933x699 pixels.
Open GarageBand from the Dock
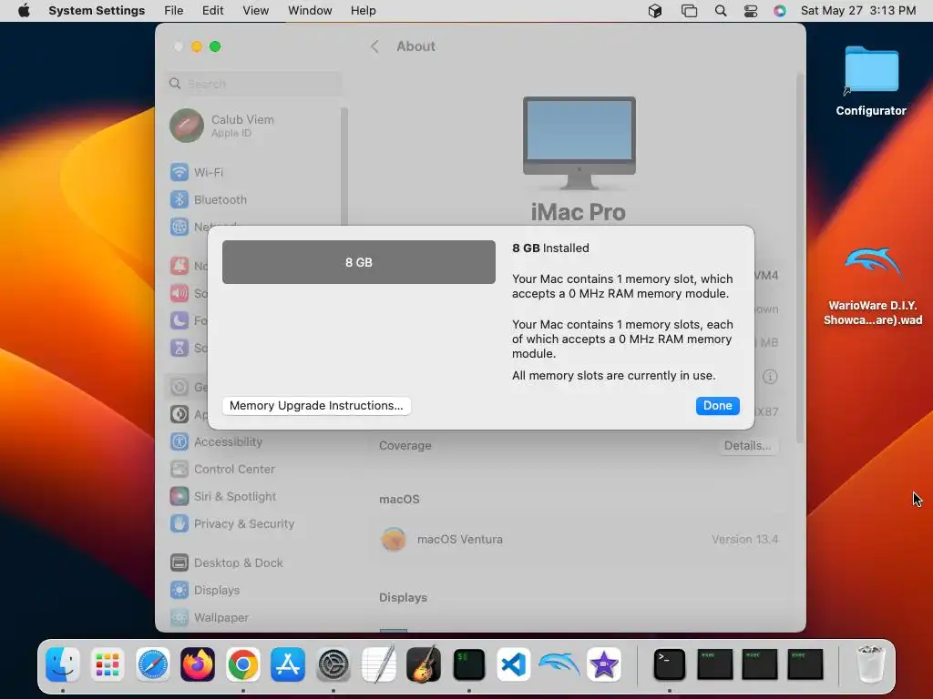point(424,664)
